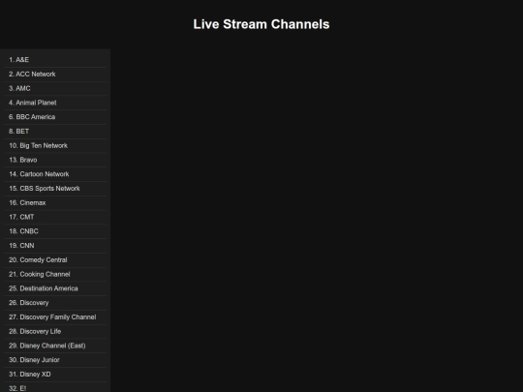The image size is (523, 392).
Task: Open the 1. A&E channel
Action: [55, 60]
